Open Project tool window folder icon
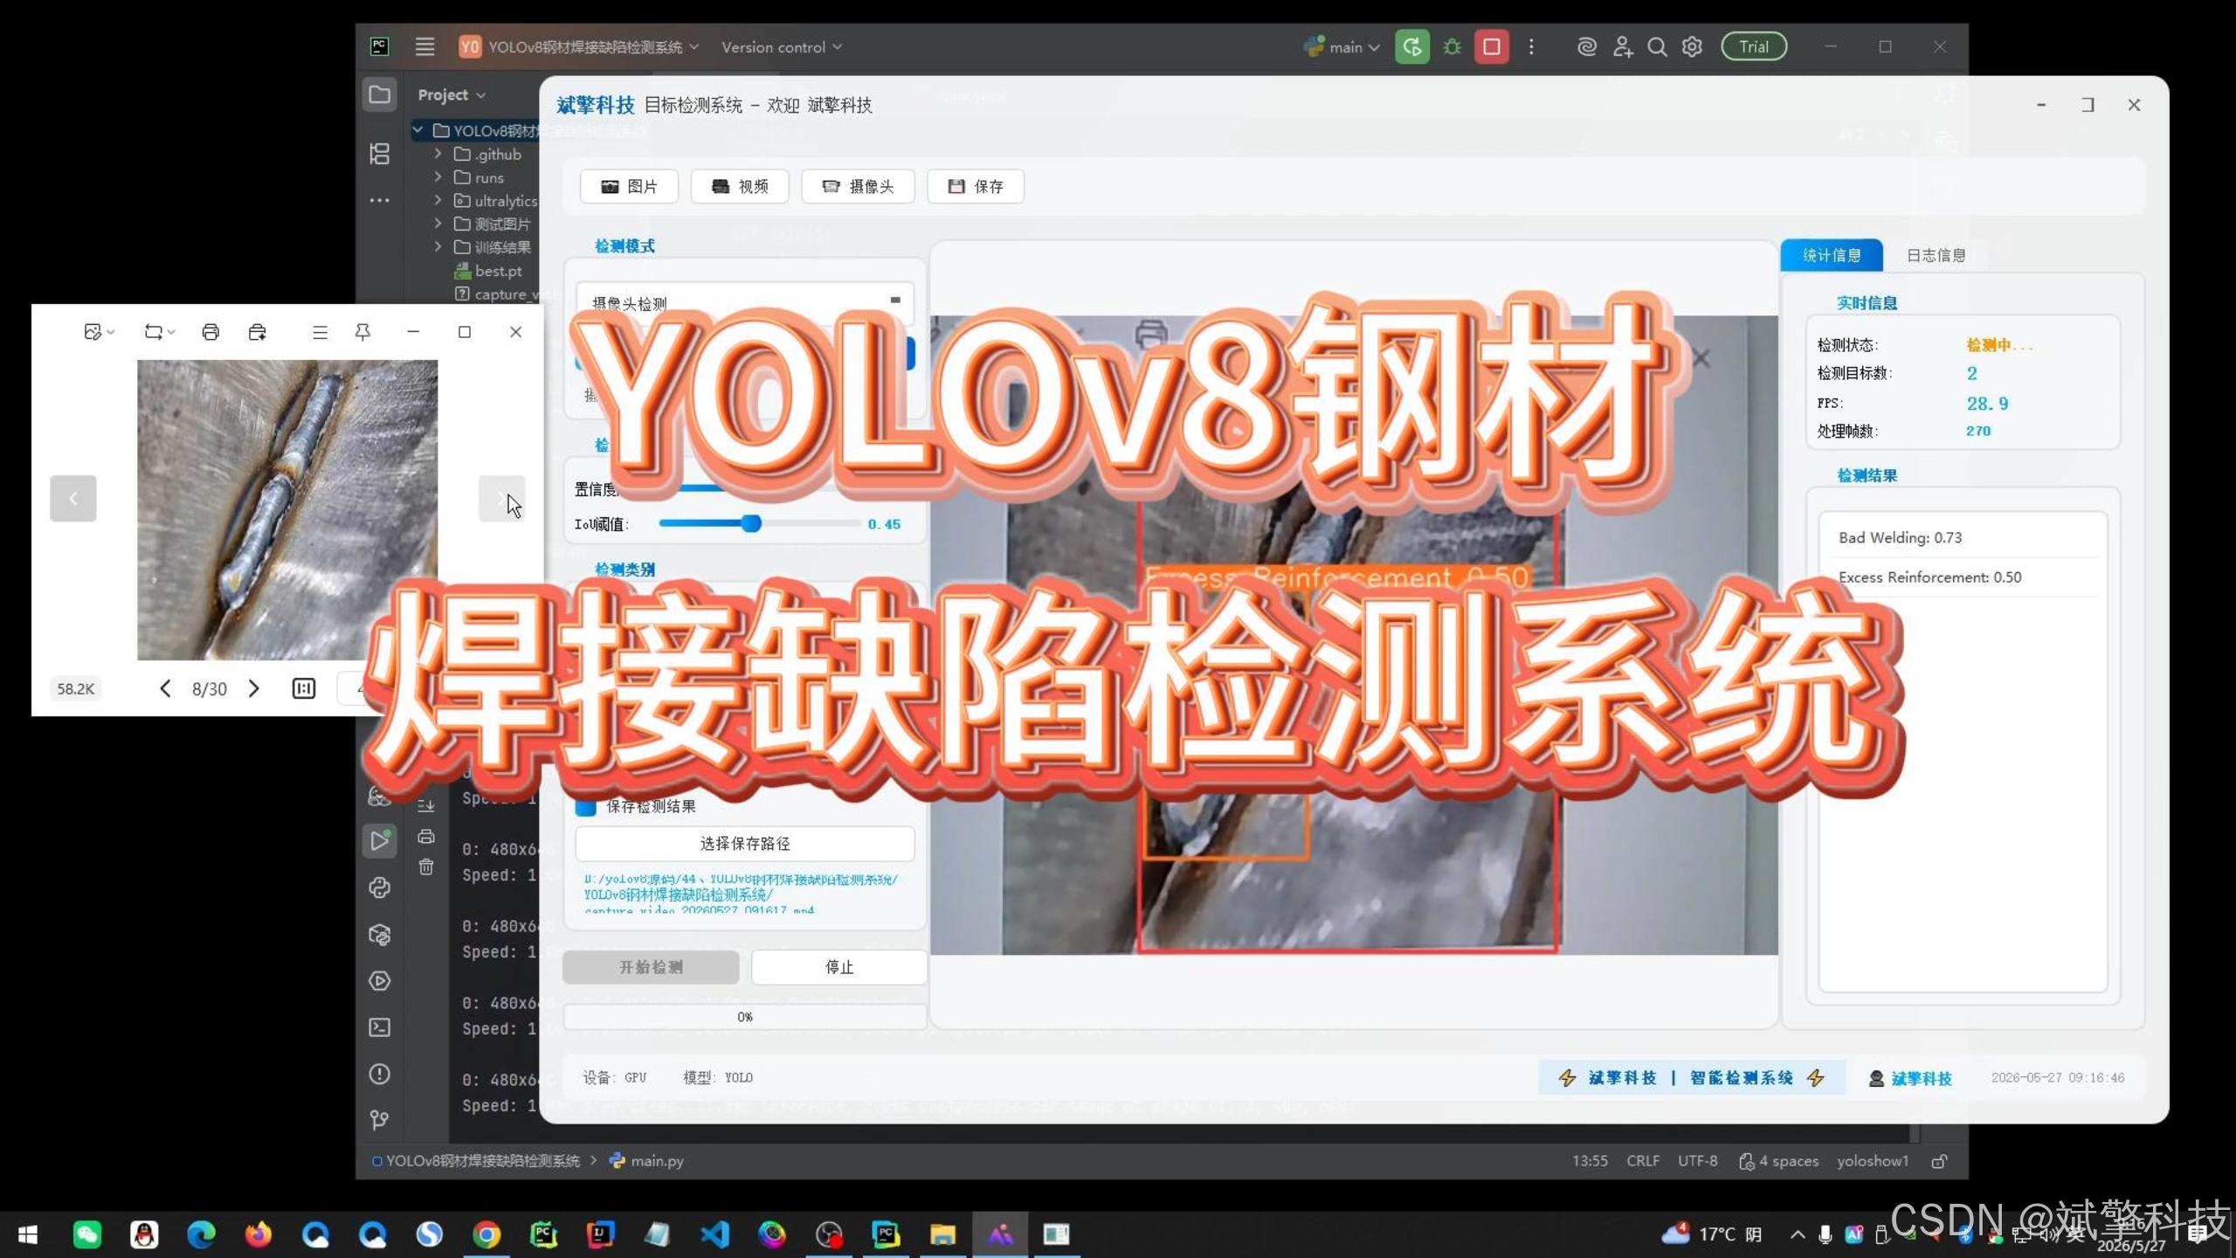The image size is (2236, 1258). [380, 94]
